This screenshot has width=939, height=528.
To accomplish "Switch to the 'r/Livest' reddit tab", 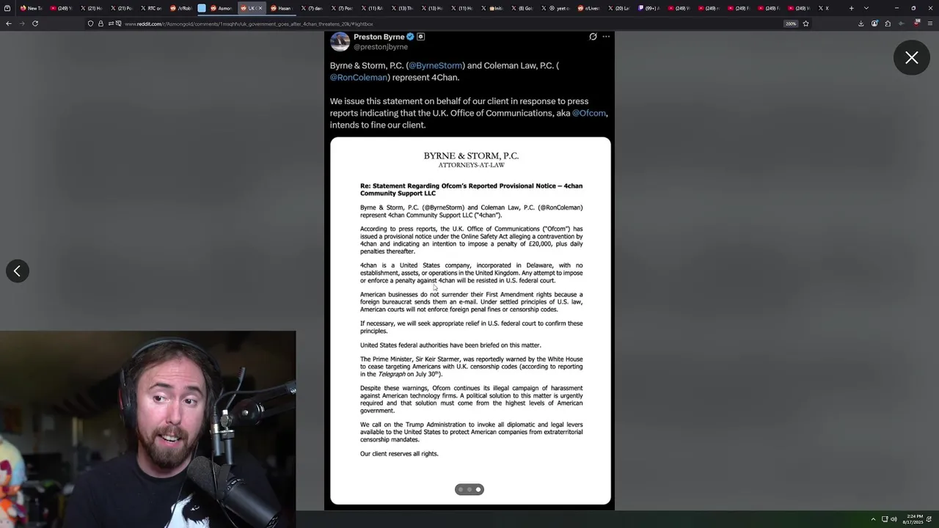I will click(588, 8).
